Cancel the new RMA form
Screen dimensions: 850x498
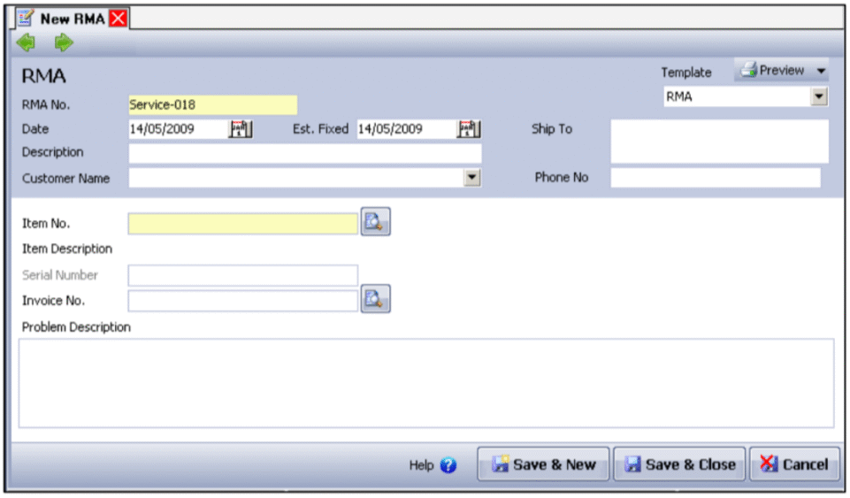(x=794, y=464)
